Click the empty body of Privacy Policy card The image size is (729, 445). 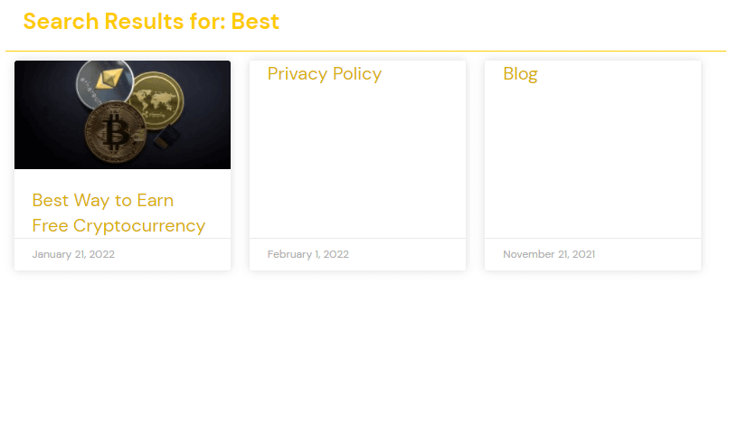pyautogui.click(x=357, y=160)
